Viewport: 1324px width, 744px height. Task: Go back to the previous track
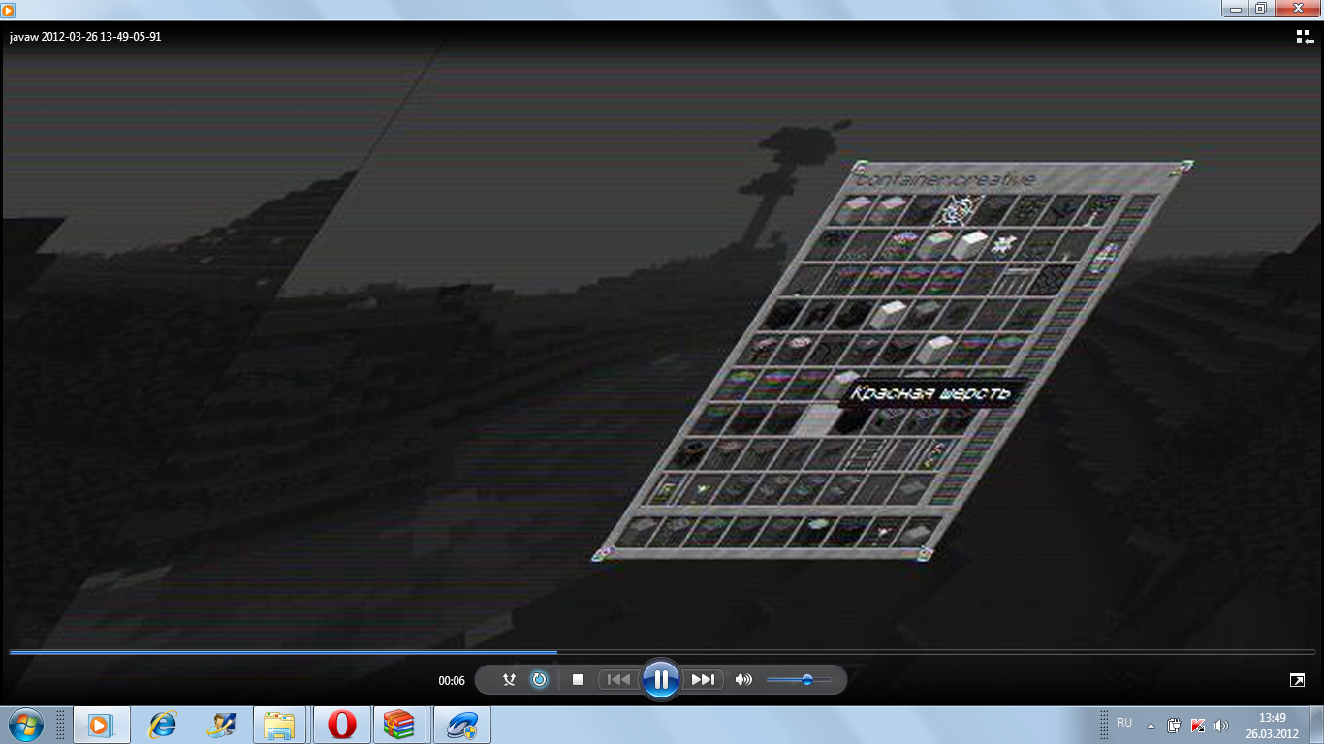pos(618,680)
